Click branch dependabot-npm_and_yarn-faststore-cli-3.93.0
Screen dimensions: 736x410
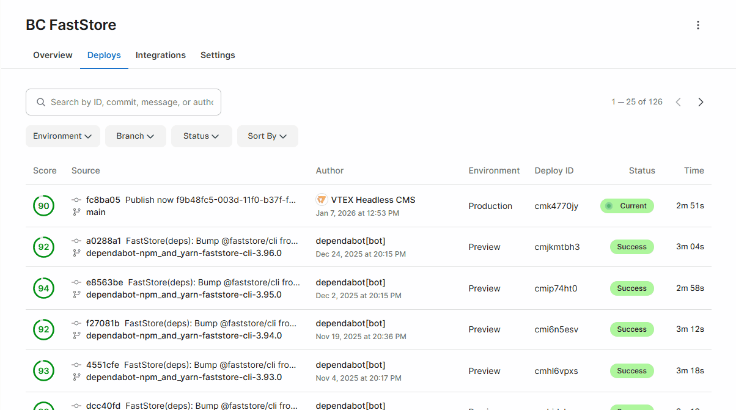(x=184, y=377)
